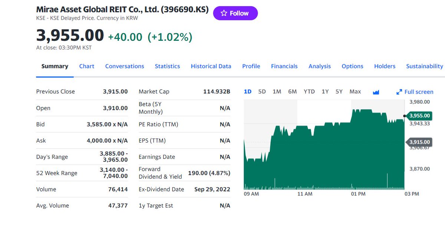445x227 pixels.
Task: Open the Sustainability tab
Action: point(425,66)
